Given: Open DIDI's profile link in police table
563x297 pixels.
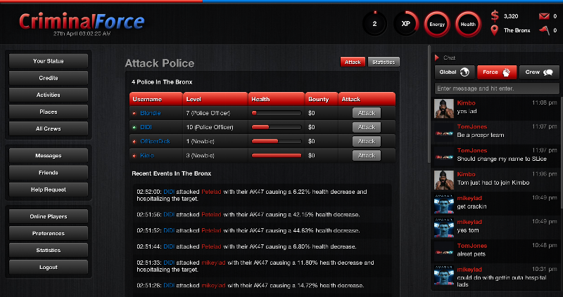Looking at the screenshot, I should click(x=146, y=127).
